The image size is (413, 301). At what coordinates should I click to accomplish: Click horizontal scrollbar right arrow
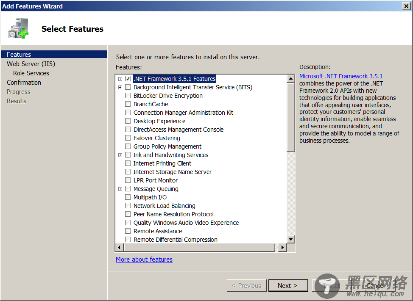[x=282, y=247]
